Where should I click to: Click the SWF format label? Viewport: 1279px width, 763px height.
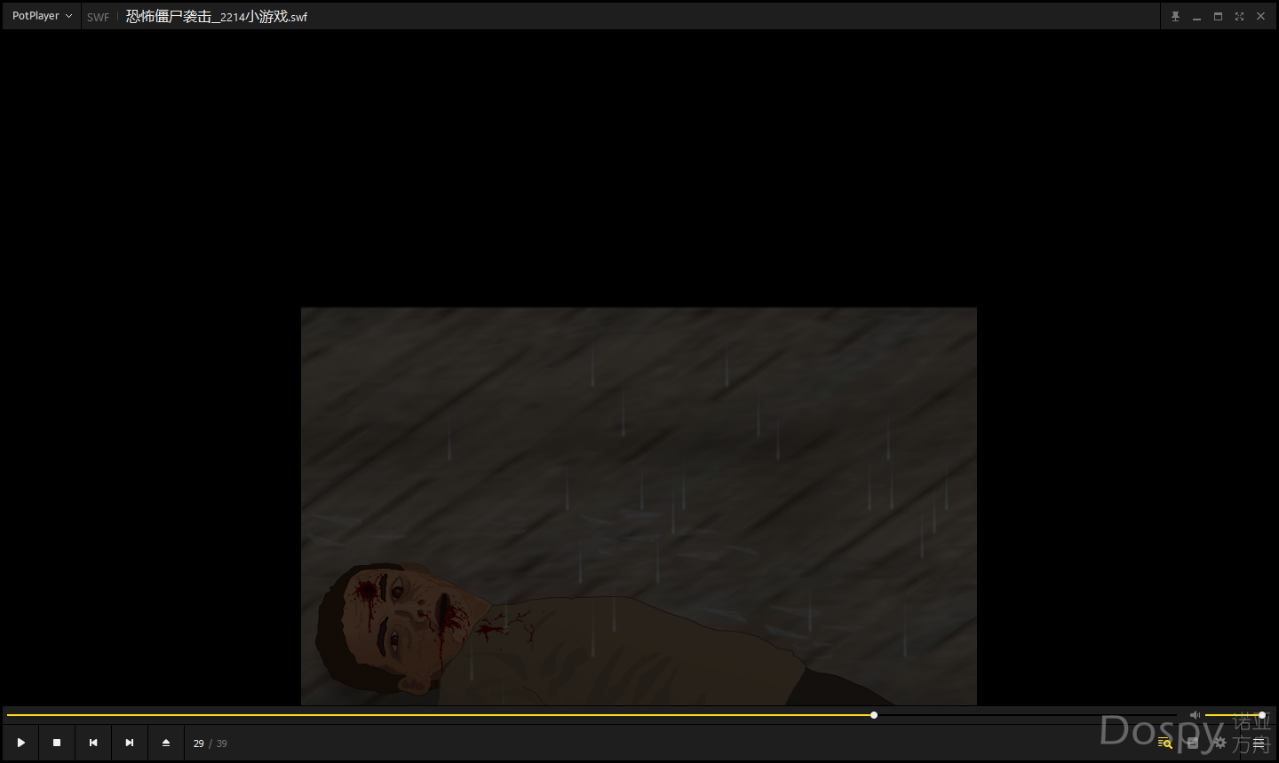[98, 17]
